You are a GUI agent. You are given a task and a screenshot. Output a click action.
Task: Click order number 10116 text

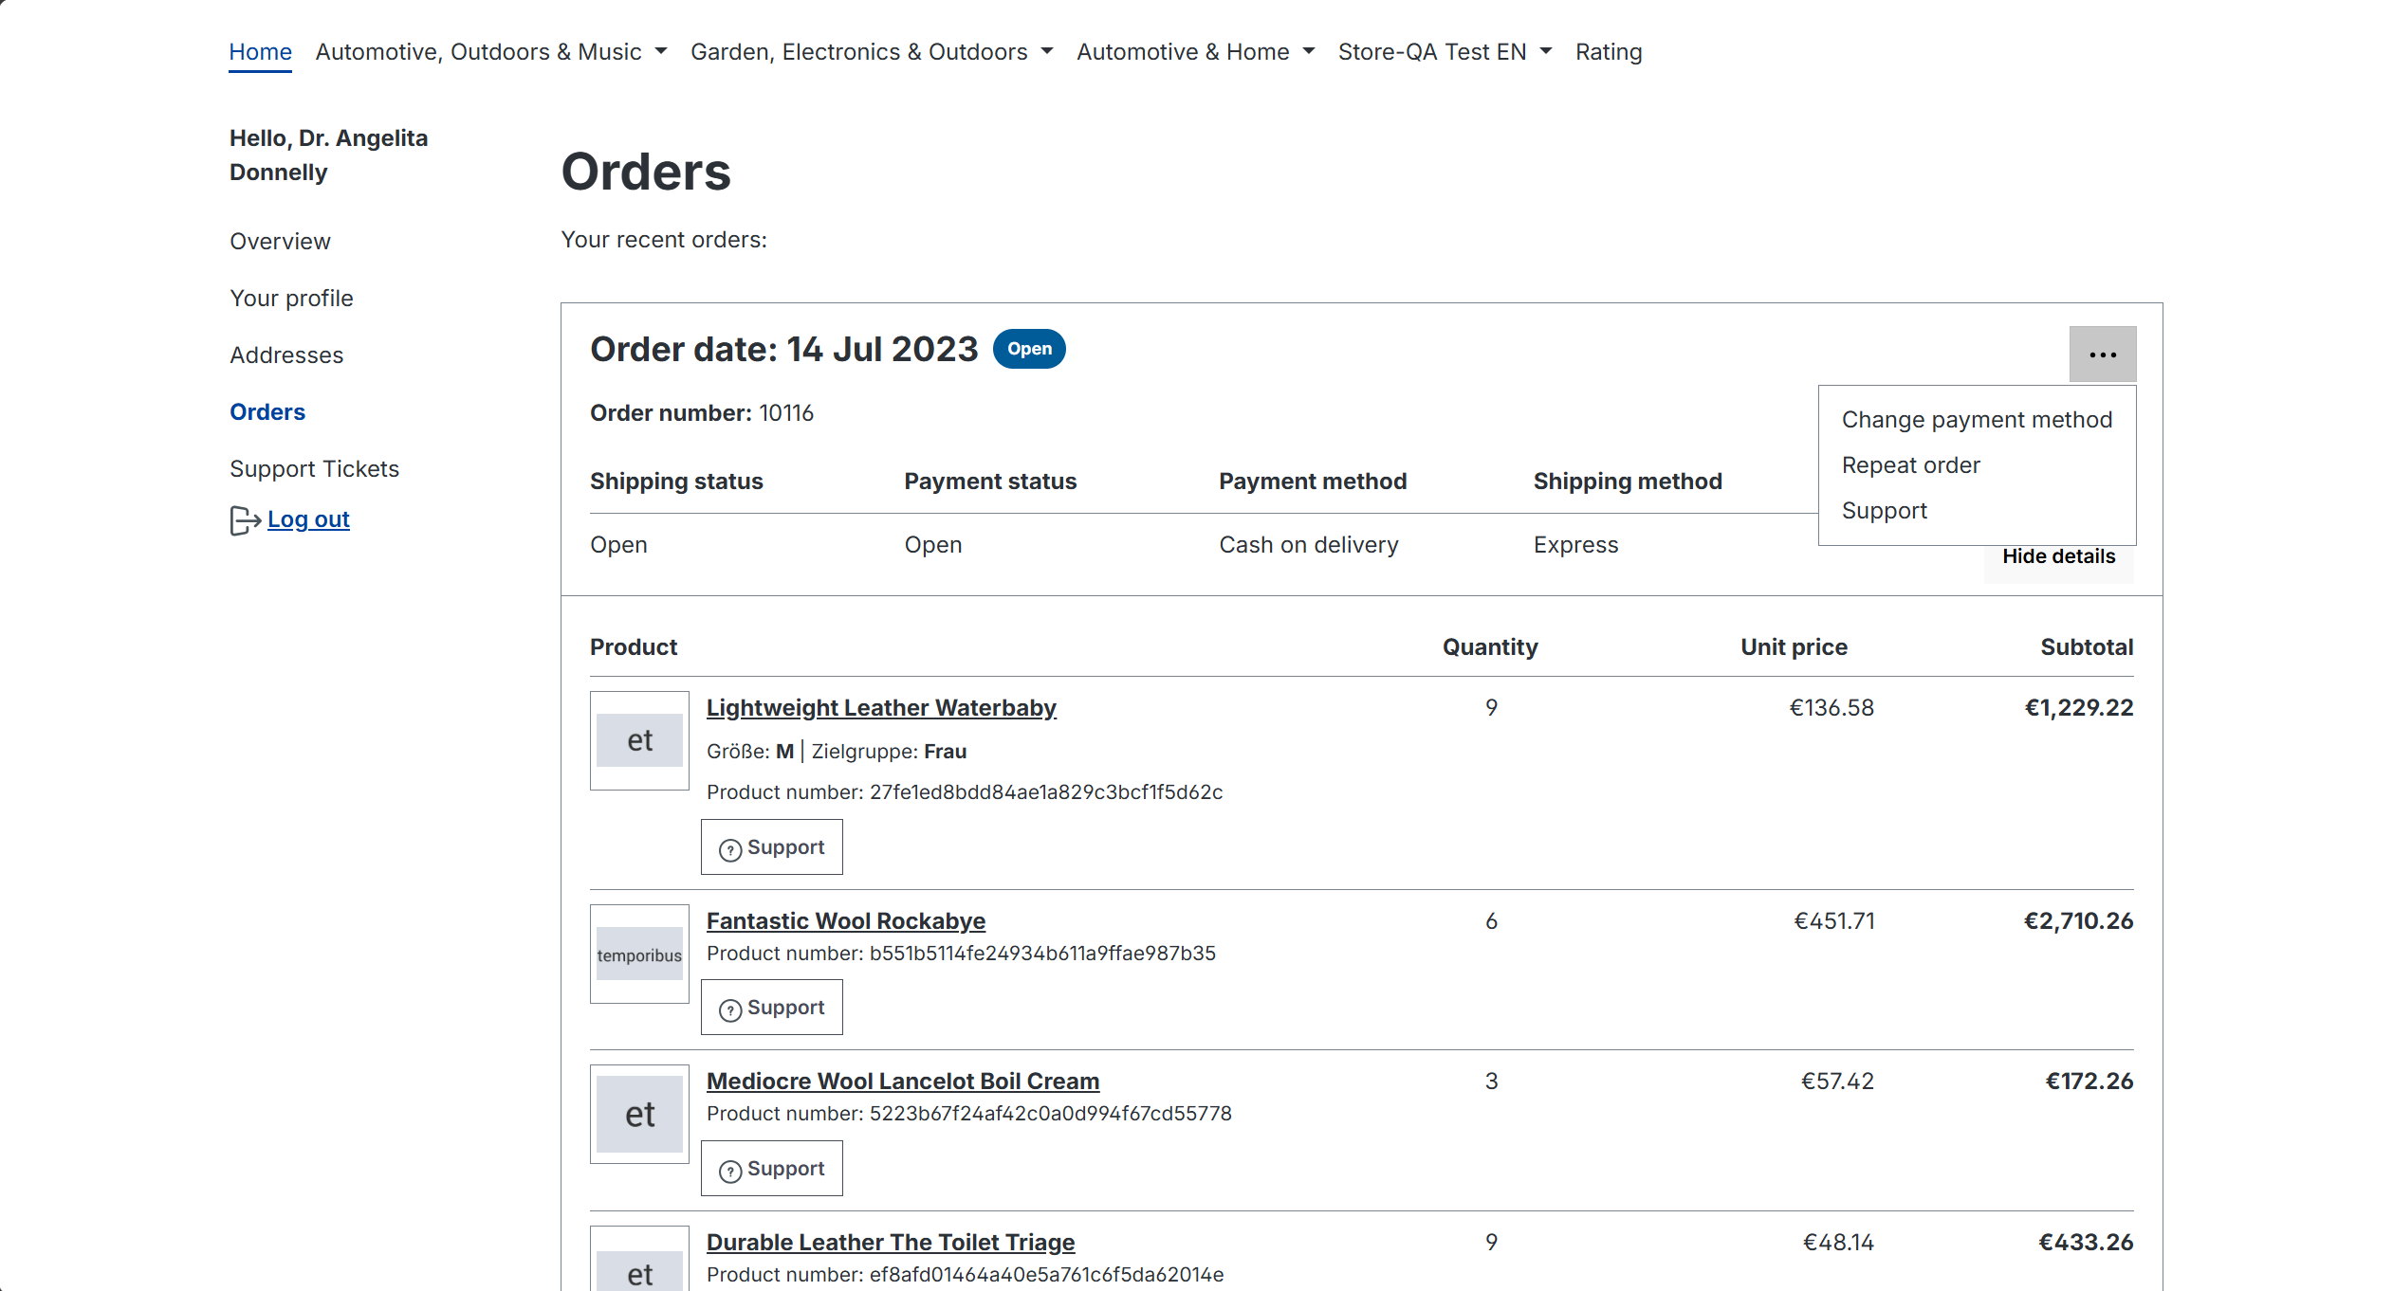pyautogui.click(x=786, y=413)
